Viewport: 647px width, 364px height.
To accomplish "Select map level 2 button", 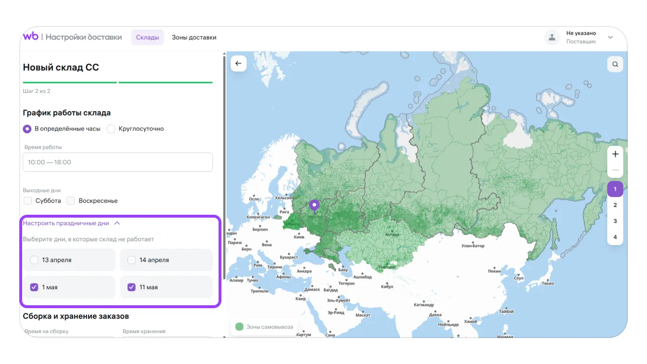I will click(615, 205).
